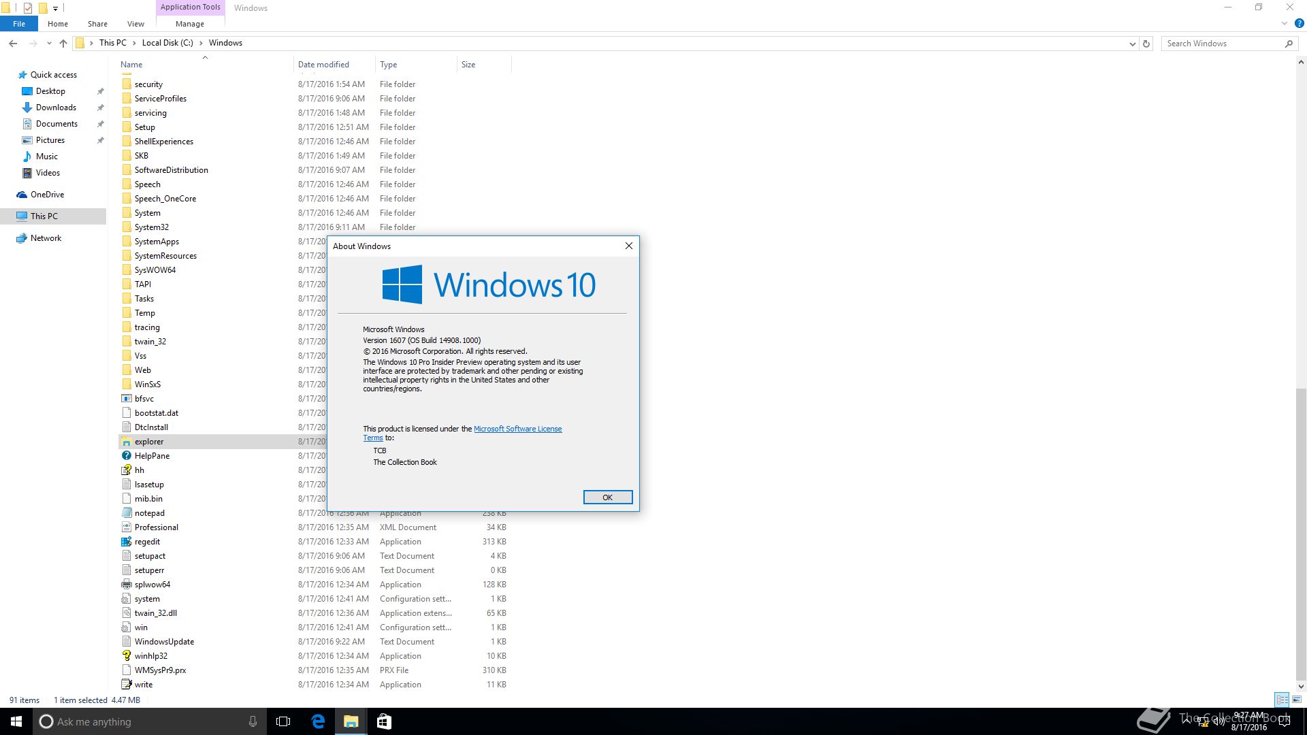Open the Help question mark icon

coord(1299,23)
